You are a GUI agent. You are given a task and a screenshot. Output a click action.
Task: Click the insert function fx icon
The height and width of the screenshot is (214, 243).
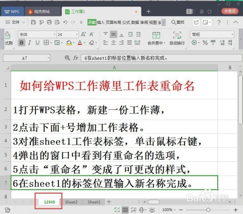(x=75, y=58)
